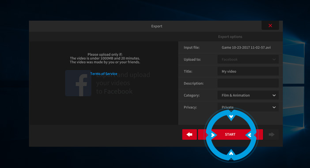Click the START export button
Image resolution: width=310 pixels, height=168 pixels.
coord(231,134)
